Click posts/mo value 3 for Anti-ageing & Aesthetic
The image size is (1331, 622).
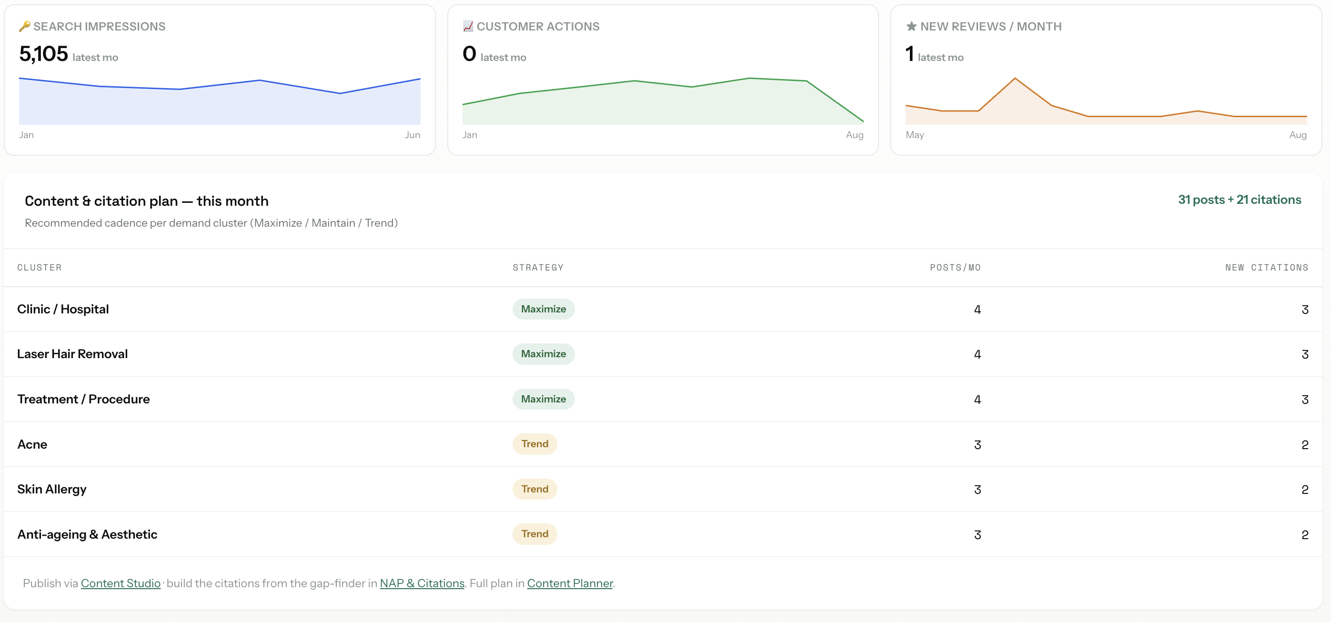click(x=977, y=535)
